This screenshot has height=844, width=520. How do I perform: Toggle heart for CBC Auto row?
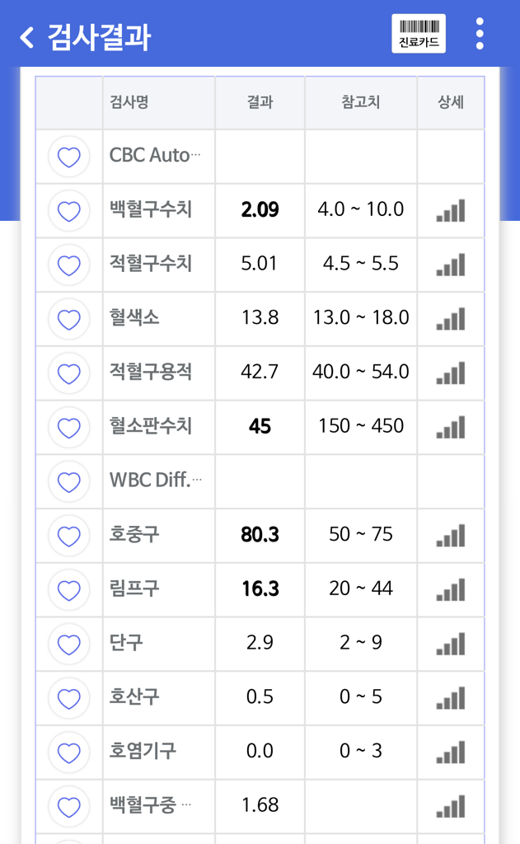point(69,157)
